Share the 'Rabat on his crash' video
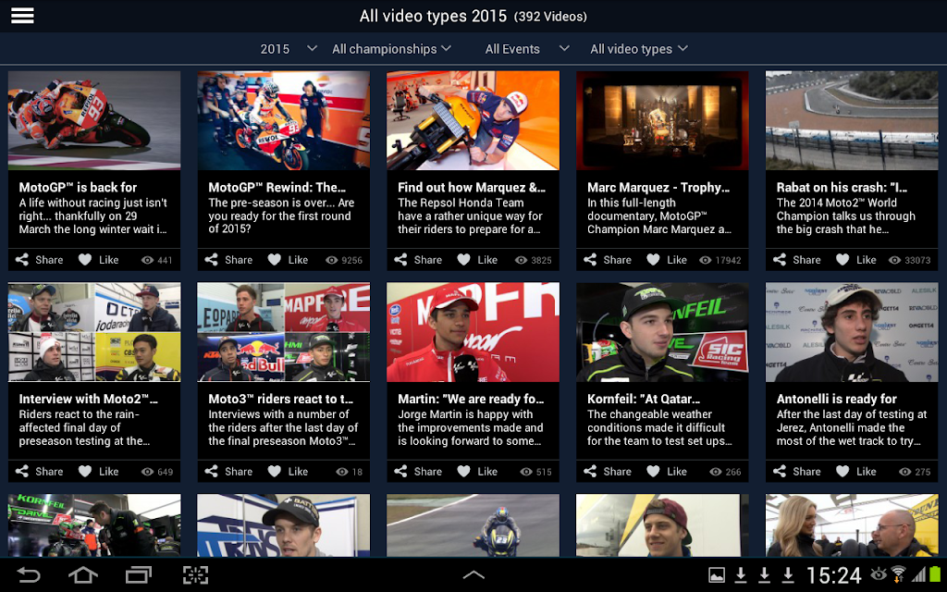This screenshot has height=592, width=947. coord(796,260)
